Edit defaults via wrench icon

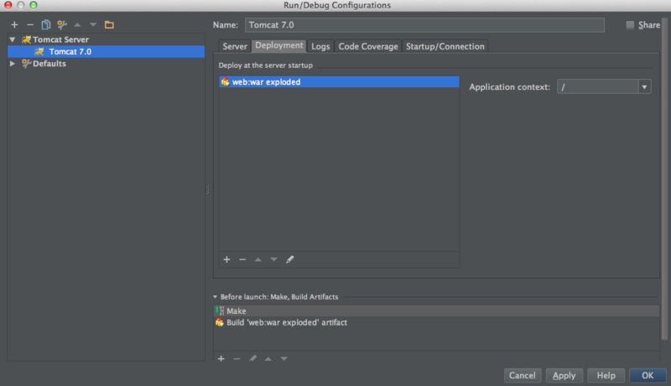click(61, 25)
